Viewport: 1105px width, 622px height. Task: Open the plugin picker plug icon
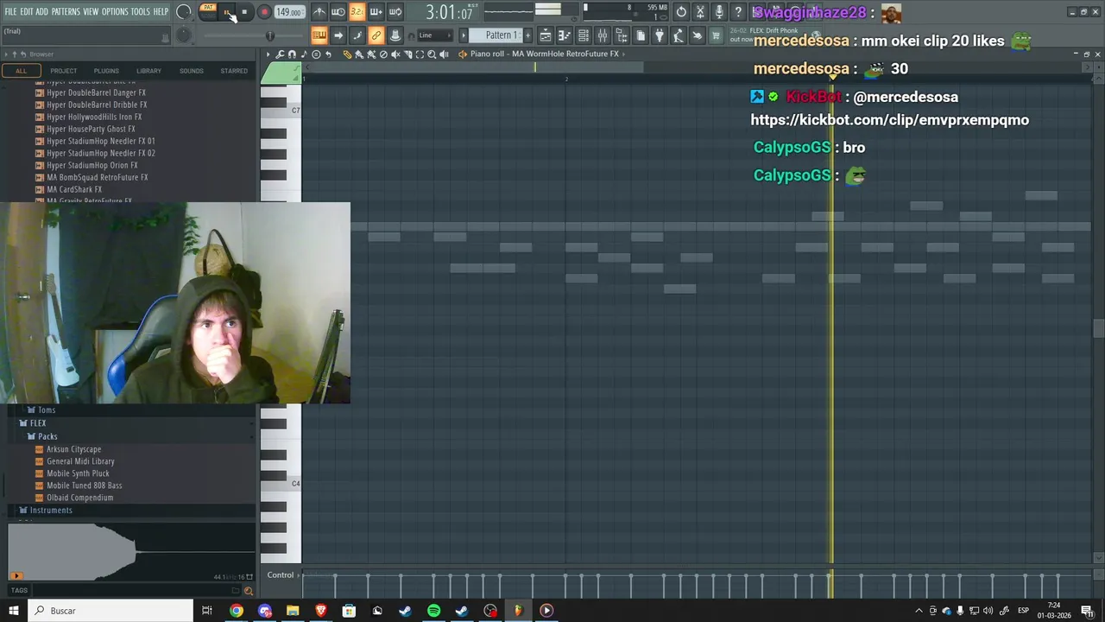tap(660, 35)
